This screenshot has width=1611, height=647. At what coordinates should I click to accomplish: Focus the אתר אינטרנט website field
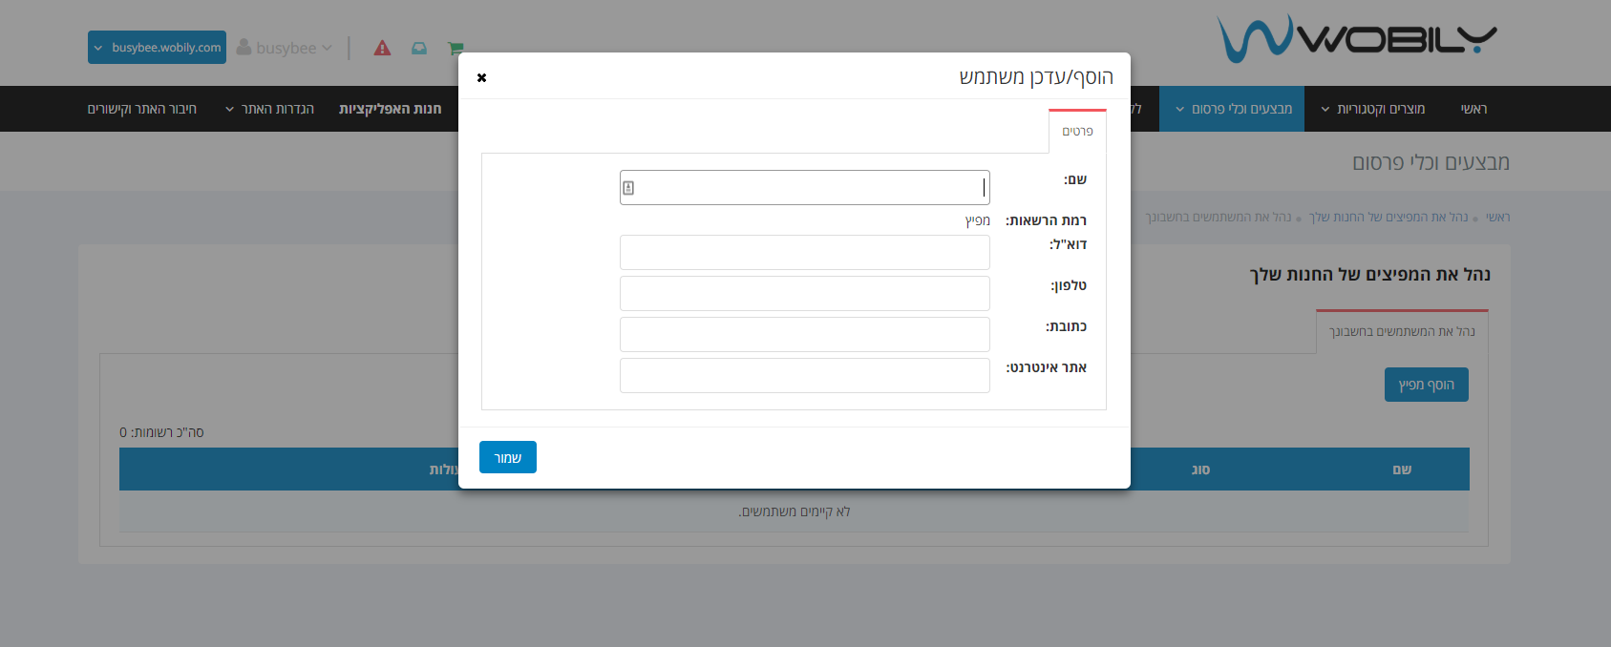pos(804,375)
